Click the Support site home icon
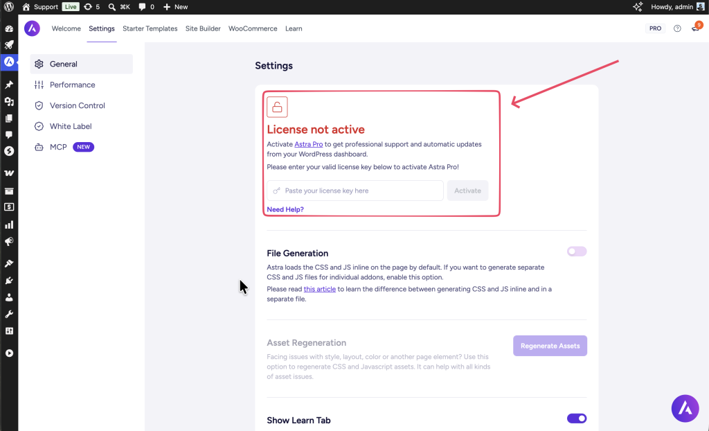 (x=26, y=7)
